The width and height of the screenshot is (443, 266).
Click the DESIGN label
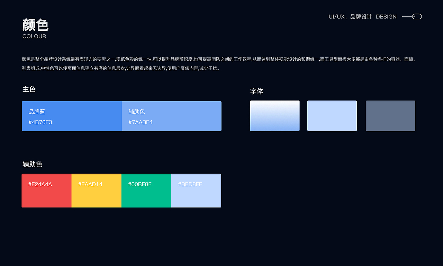[x=386, y=16]
